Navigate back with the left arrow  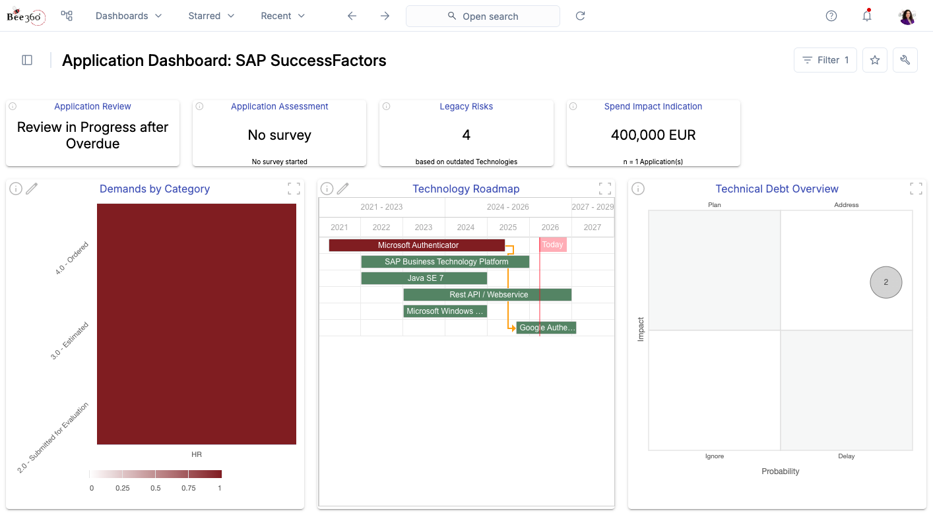352,16
